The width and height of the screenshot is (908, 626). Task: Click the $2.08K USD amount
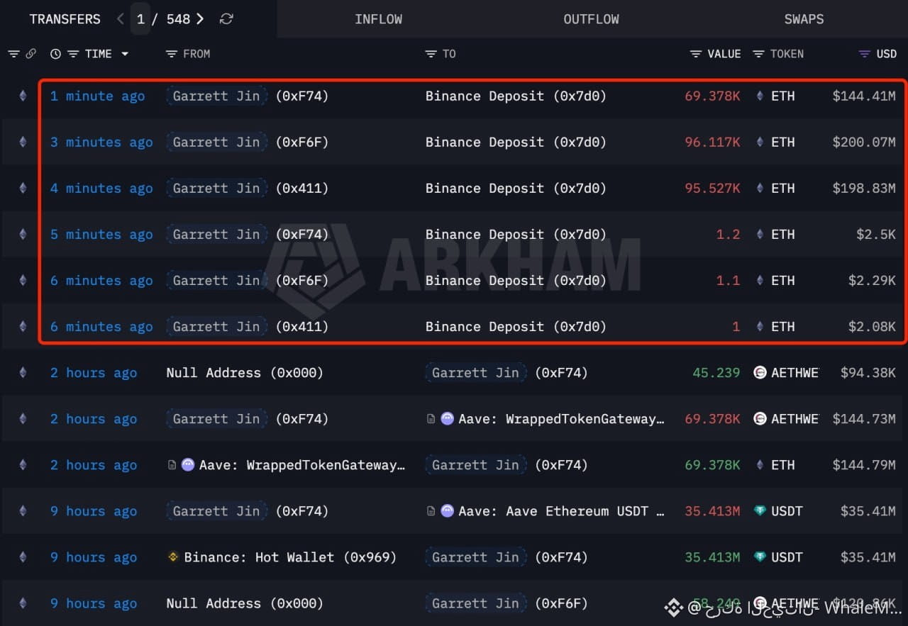pyautogui.click(x=872, y=326)
